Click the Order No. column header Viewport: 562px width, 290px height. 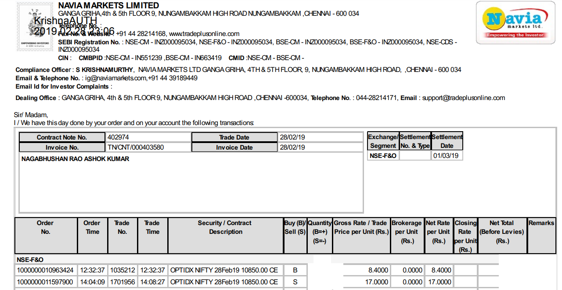pyautogui.click(x=46, y=236)
